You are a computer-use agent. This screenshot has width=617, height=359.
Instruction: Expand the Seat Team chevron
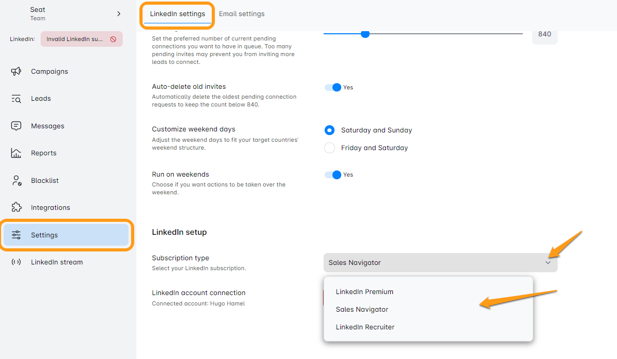pyautogui.click(x=119, y=14)
